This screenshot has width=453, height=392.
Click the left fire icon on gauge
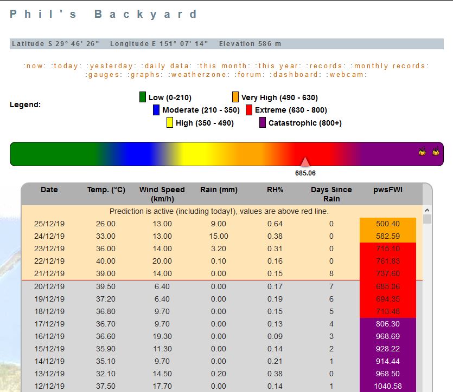click(x=422, y=153)
